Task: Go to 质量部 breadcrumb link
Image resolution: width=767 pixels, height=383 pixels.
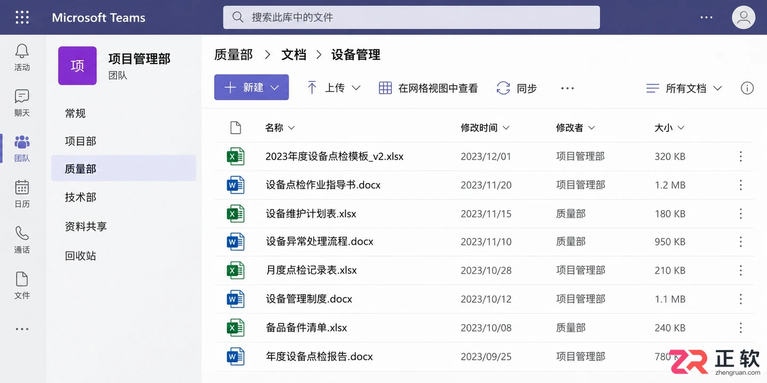Action: tap(233, 54)
